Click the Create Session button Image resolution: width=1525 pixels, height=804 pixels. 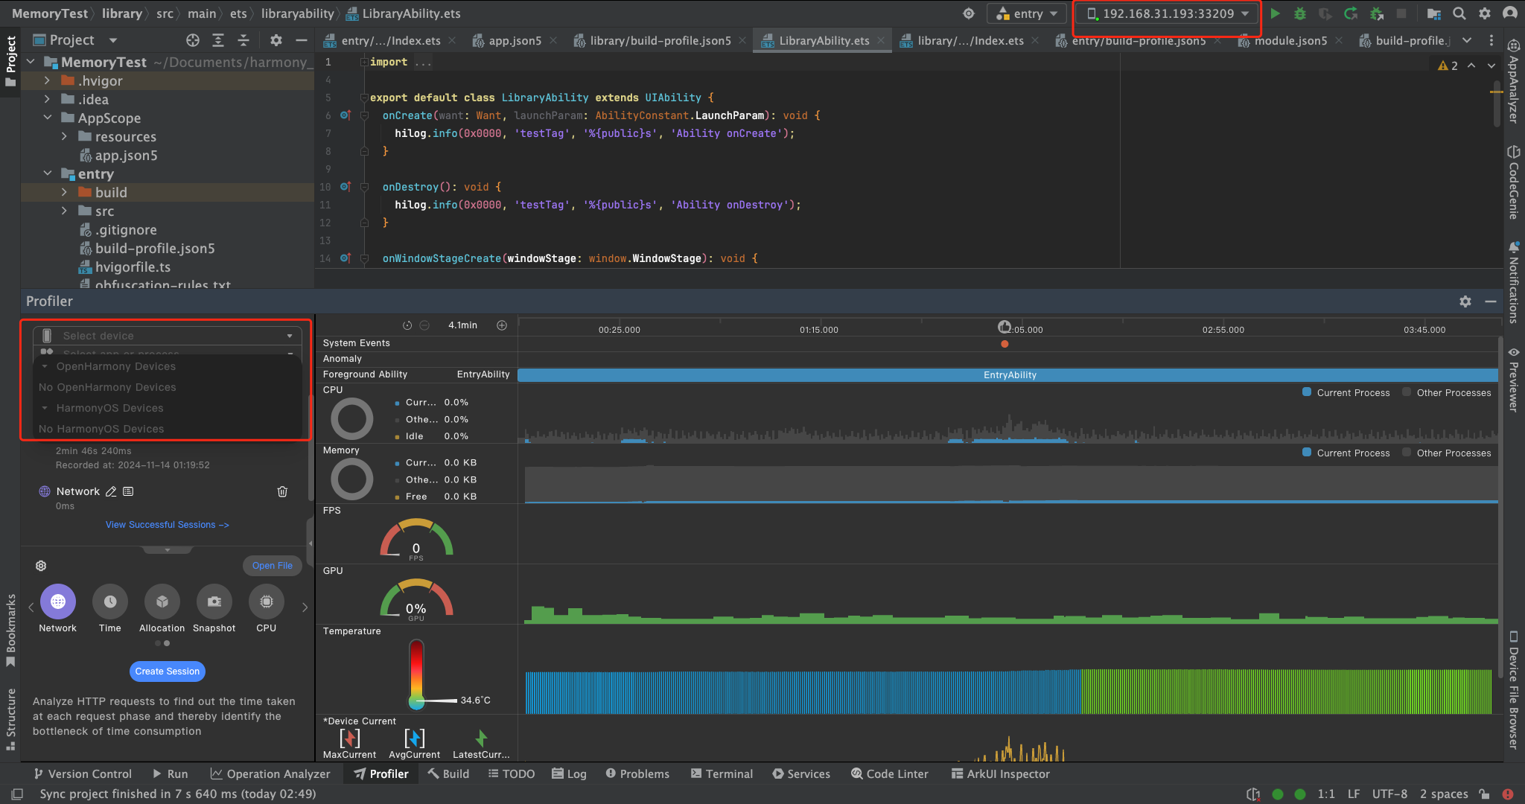coord(168,671)
